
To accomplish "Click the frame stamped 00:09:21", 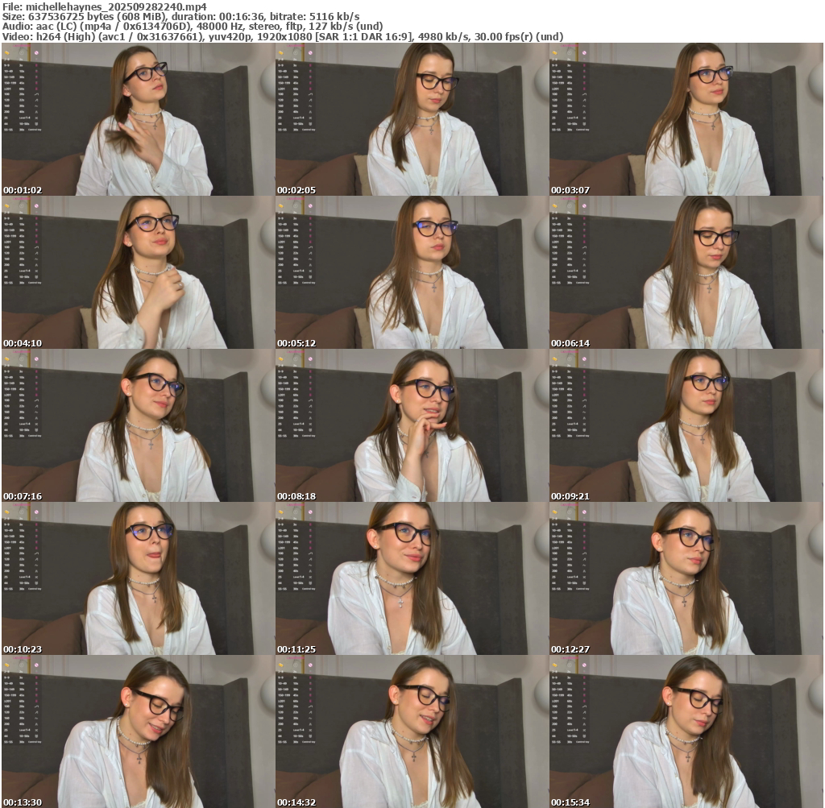I will (686, 425).
